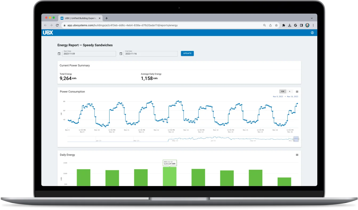Viewport: 358px width, 210px height.
Task: Click the End Date calendar icon
Action: pyautogui.click(x=121, y=54)
